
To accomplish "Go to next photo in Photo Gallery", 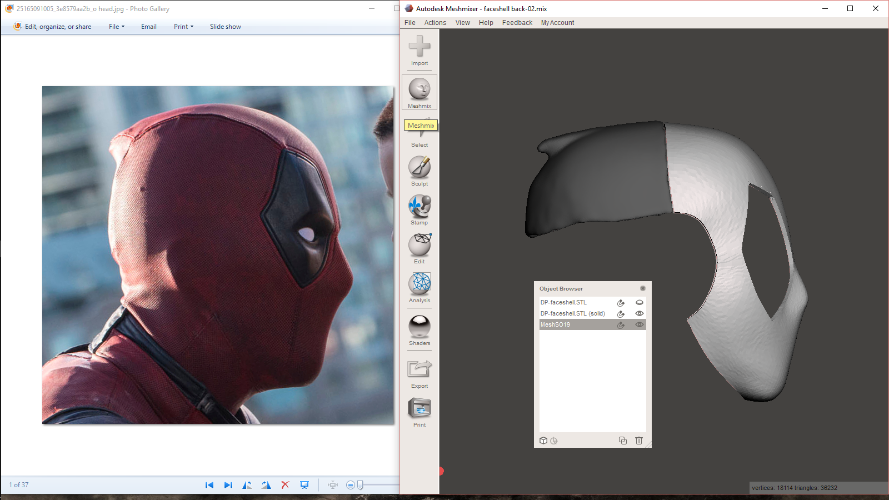I will 228,485.
